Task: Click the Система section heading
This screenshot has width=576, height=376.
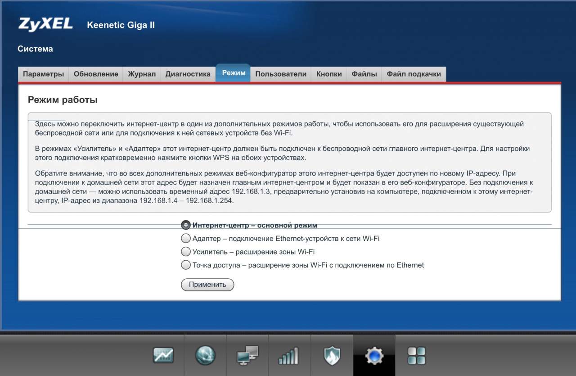Action: pyautogui.click(x=35, y=49)
